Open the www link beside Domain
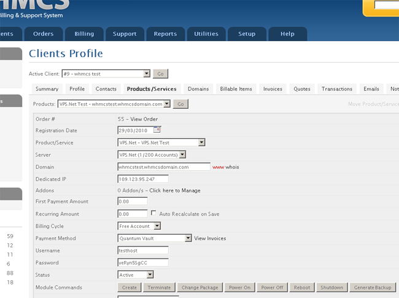The image size is (399, 298). [219, 167]
